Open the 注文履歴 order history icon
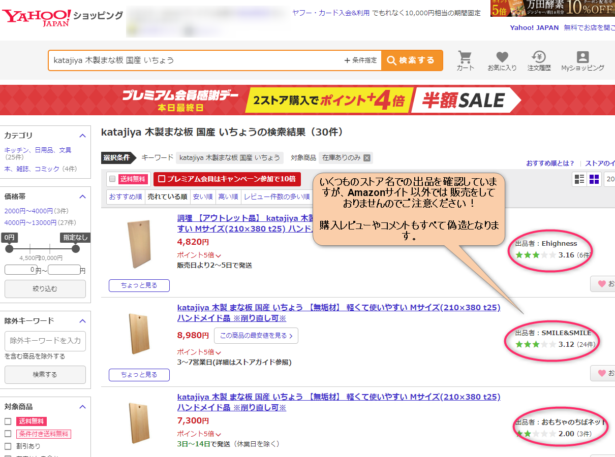This screenshot has width=615, height=457. click(539, 60)
